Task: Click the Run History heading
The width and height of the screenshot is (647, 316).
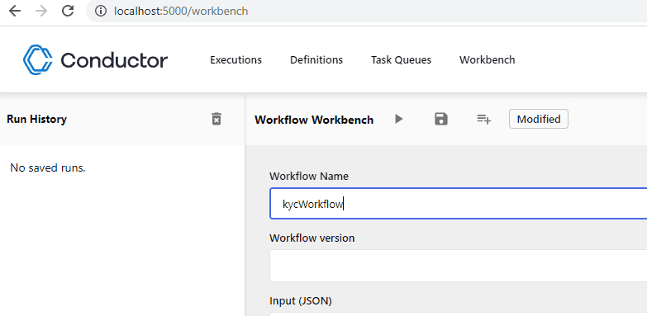Action: pyautogui.click(x=36, y=119)
